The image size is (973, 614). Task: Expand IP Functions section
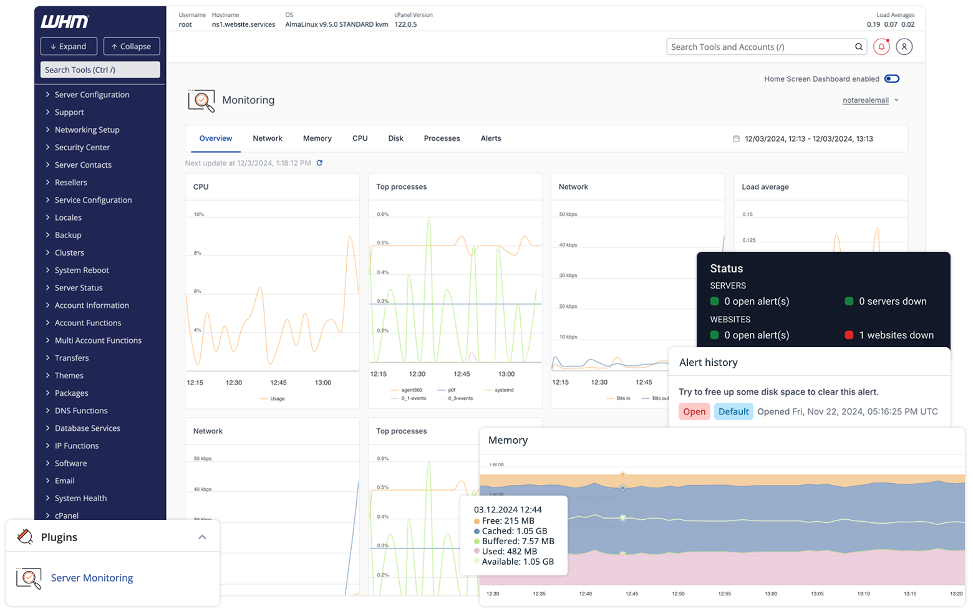click(x=76, y=446)
